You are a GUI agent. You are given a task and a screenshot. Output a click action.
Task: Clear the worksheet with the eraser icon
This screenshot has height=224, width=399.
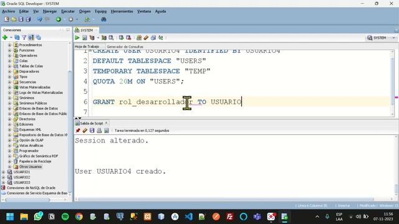pyautogui.click(x=146, y=38)
